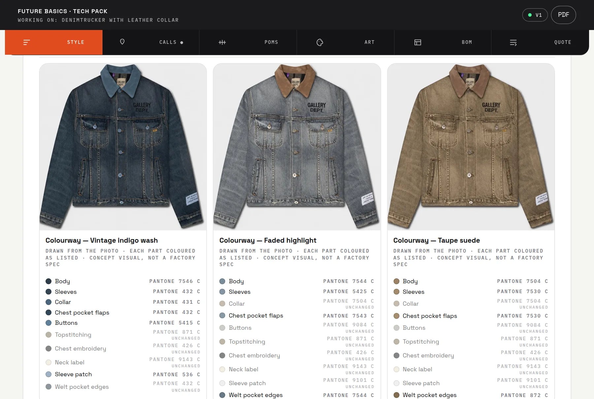Click the Quote list icon
This screenshot has height=399, width=594.
[x=513, y=43]
